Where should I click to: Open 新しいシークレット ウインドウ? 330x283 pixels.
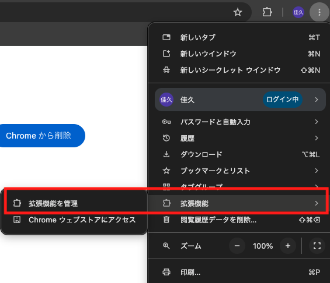pos(240,70)
